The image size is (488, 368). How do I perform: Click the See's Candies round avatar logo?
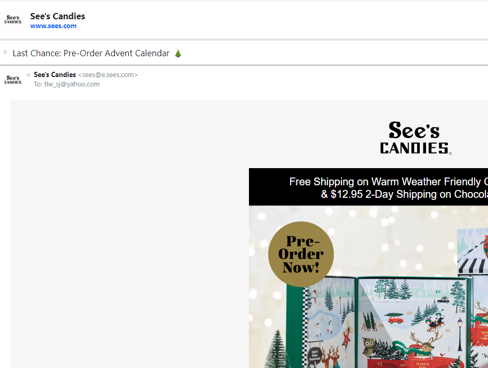point(13,20)
